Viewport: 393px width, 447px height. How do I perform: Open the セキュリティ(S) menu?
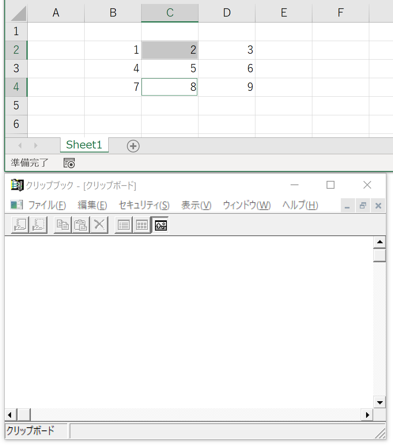(144, 205)
